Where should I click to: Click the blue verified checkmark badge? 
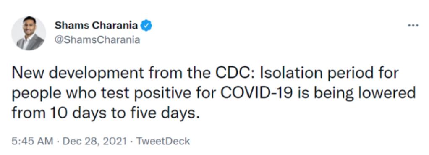(146, 26)
